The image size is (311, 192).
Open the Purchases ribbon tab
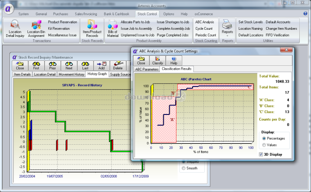tap(60, 14)
